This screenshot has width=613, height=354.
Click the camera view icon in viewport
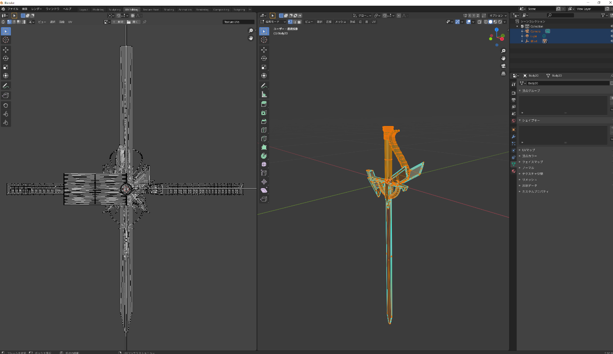(x=504, y=66)
